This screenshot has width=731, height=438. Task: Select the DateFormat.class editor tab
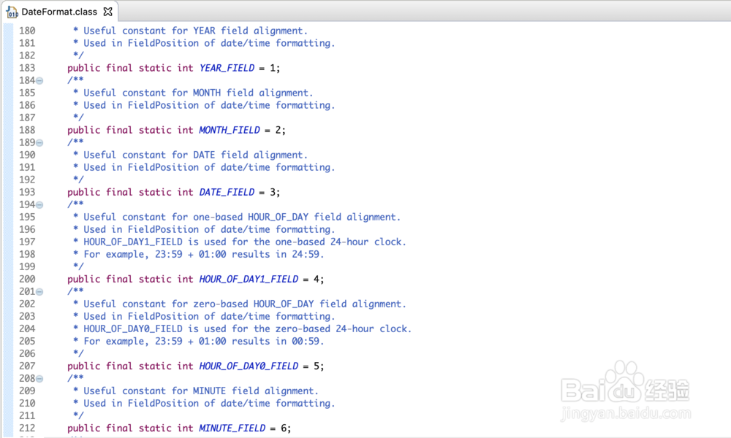(x=59, y=12)
